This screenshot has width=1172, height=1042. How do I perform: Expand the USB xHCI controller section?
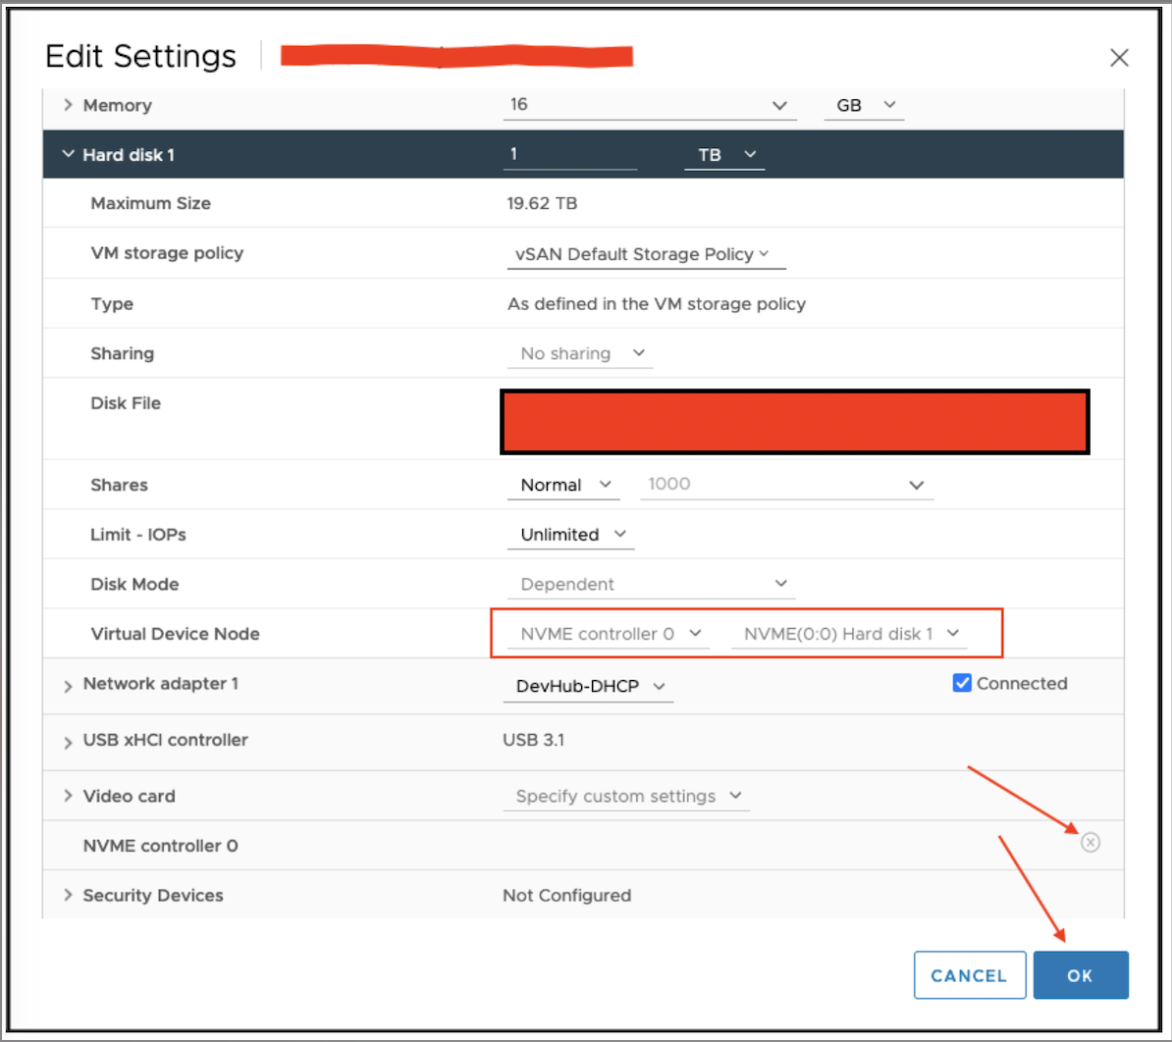(68, 742)
